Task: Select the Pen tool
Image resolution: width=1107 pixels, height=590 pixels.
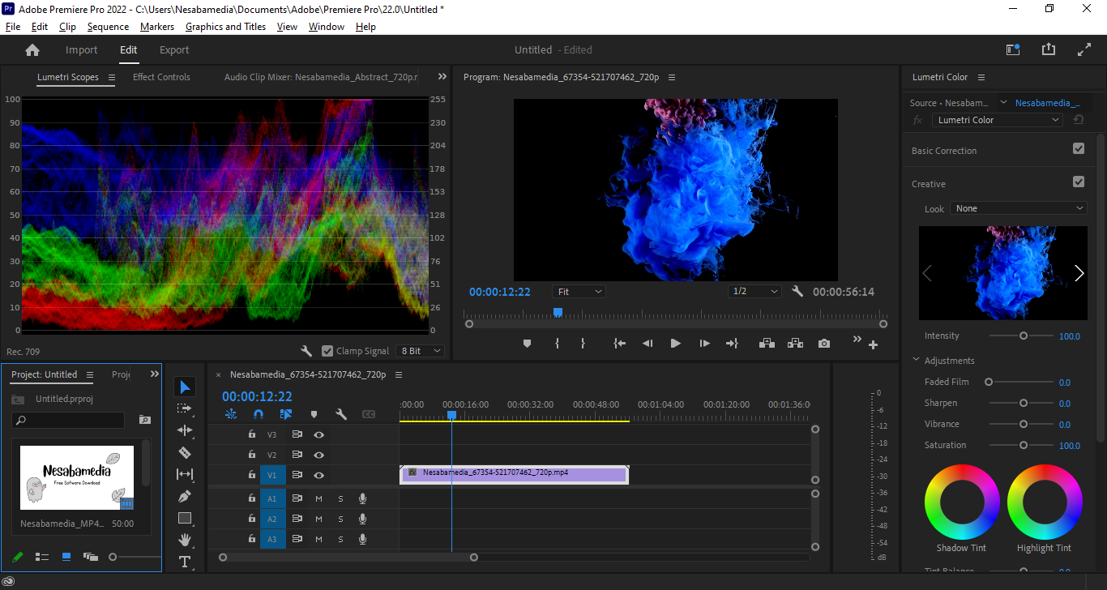Action: point(185,496)
